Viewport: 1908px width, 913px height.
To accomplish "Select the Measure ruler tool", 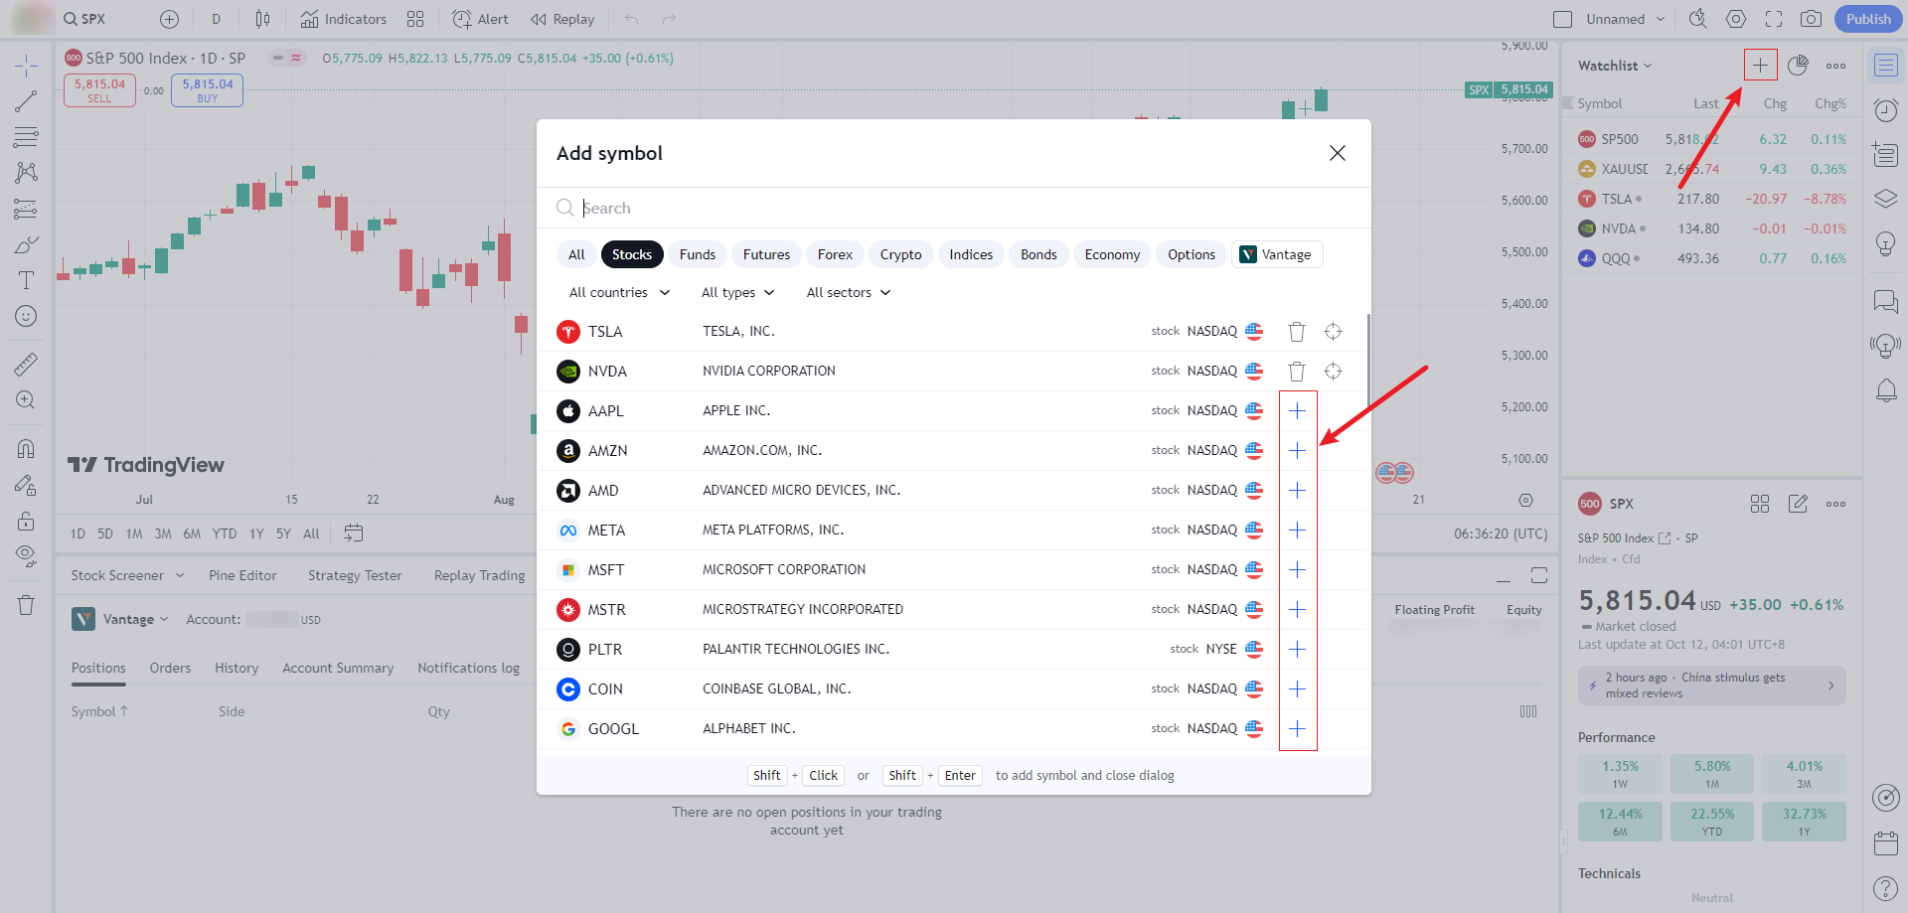I will pyautogui.click(x=26, y=365).
